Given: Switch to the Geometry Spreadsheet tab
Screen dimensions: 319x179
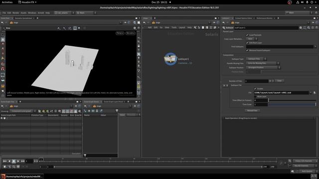Looking at the screenshot, I should (23, 18).
